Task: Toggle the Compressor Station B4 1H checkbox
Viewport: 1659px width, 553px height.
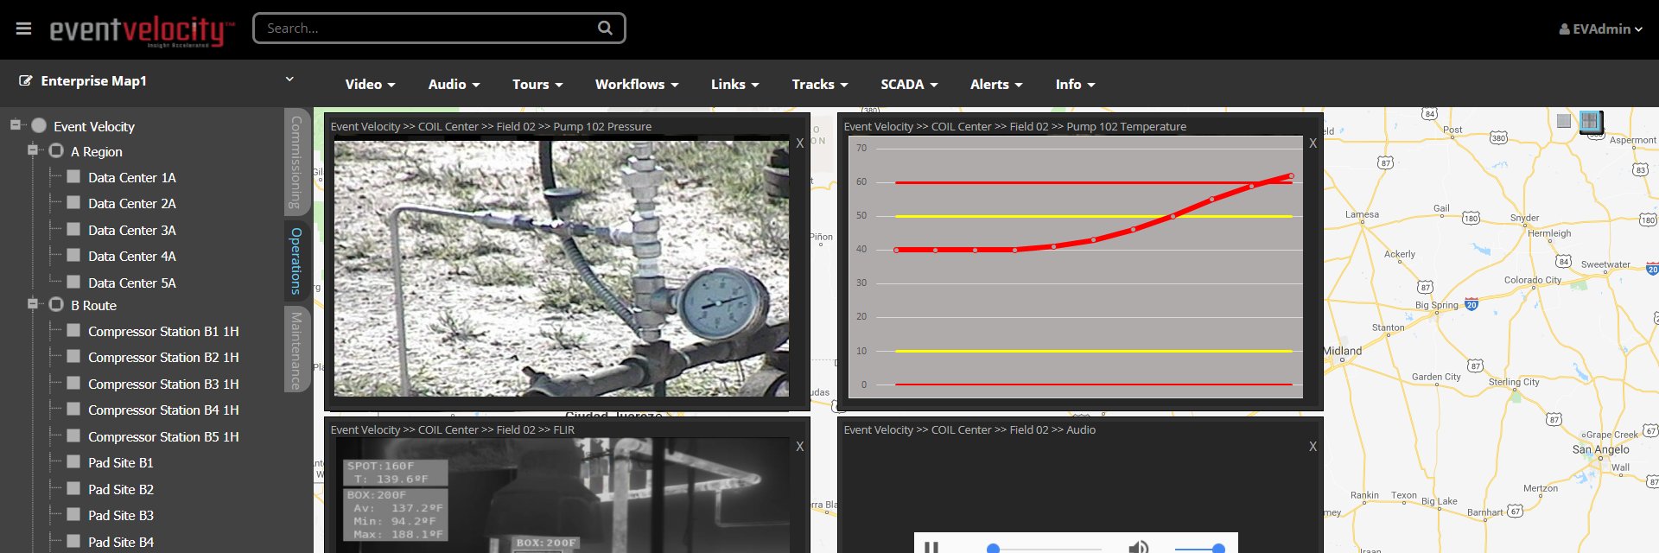Action: [x=73, y=409]
